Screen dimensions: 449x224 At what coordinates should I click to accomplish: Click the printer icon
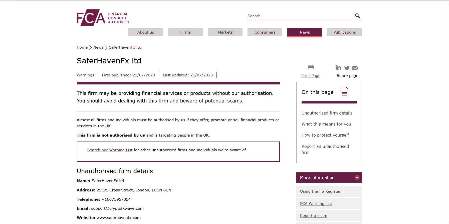(311, 67)
